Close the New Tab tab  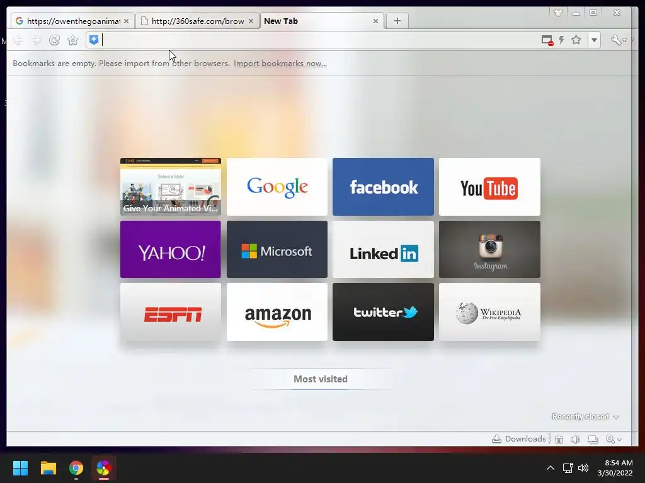coord(375,21)
